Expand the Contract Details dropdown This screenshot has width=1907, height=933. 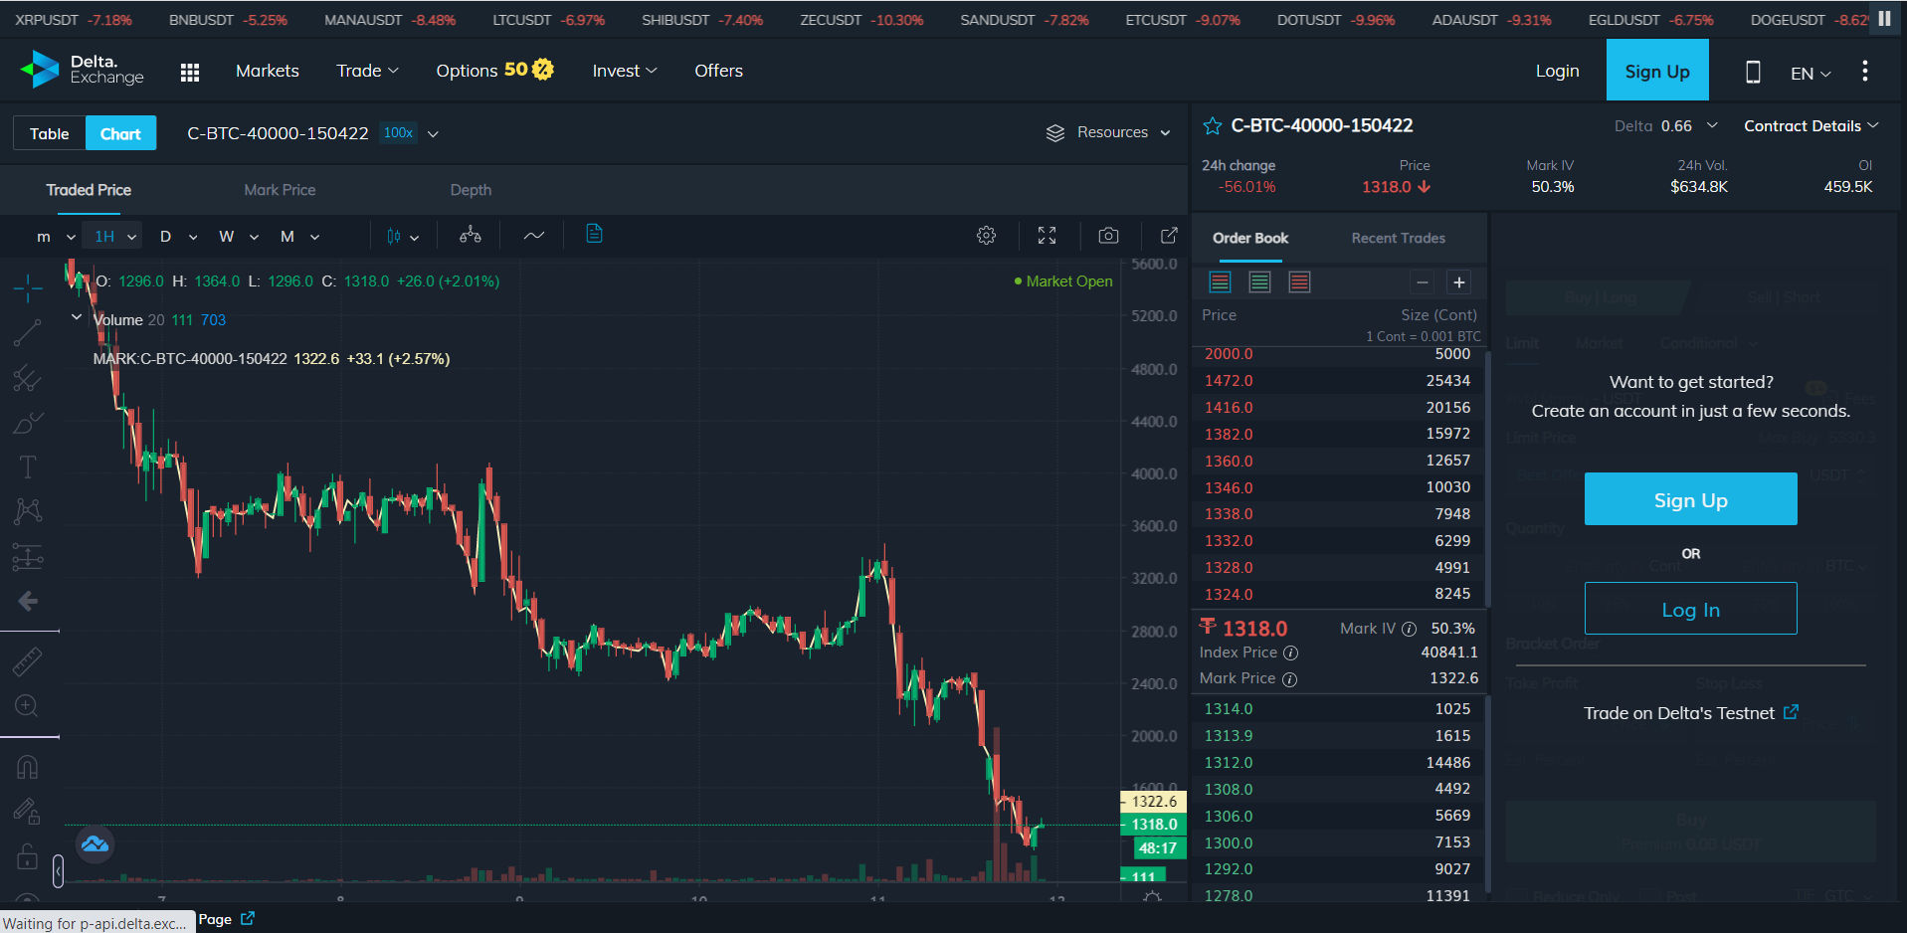click(x=1810, y=125)
